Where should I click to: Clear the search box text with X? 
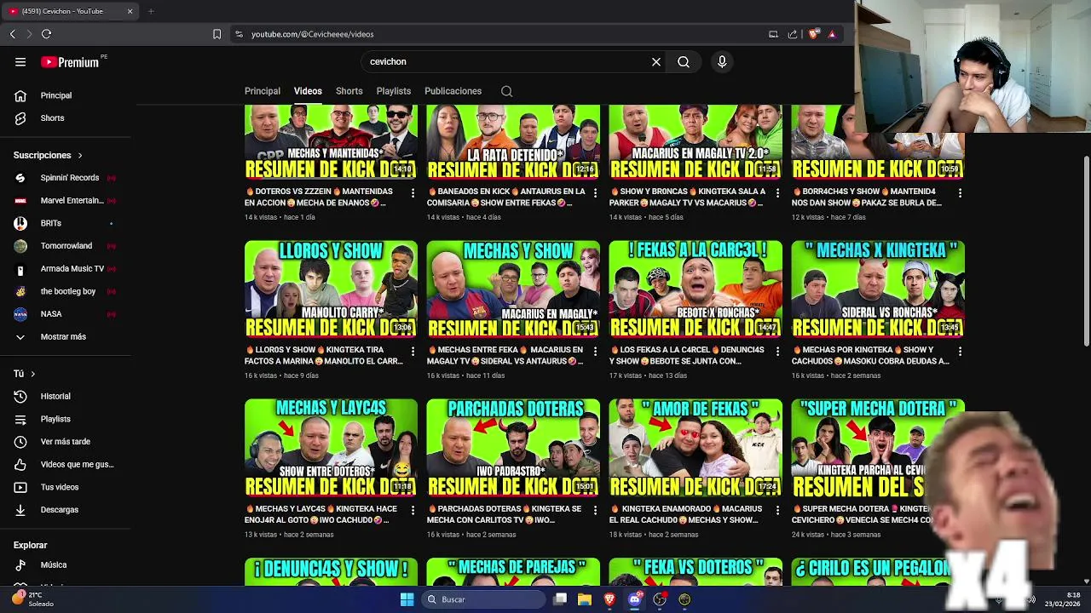click(656, 61)
